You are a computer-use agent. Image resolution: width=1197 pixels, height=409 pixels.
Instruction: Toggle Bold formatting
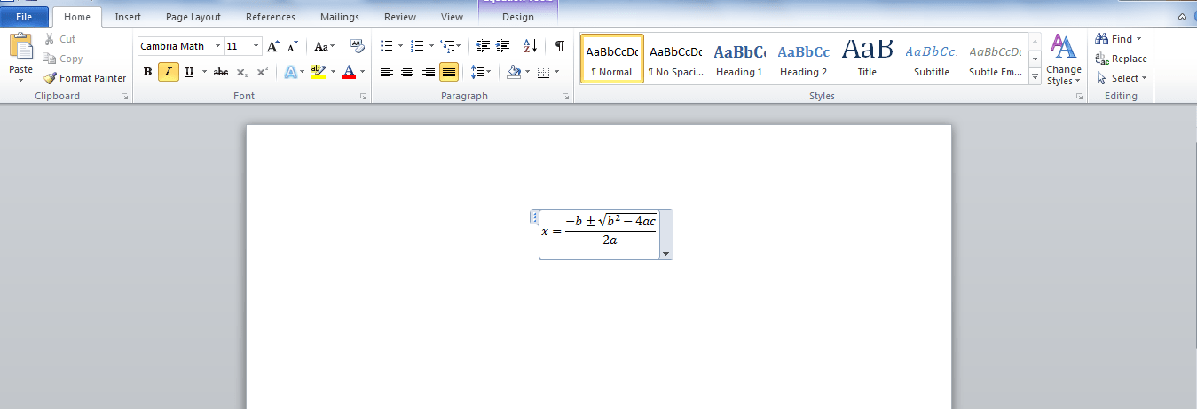pyautogui.click(x=148, y=72)
